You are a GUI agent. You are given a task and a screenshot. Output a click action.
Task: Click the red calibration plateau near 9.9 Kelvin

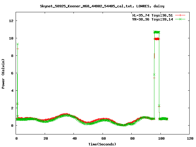[x=157, y=39]
